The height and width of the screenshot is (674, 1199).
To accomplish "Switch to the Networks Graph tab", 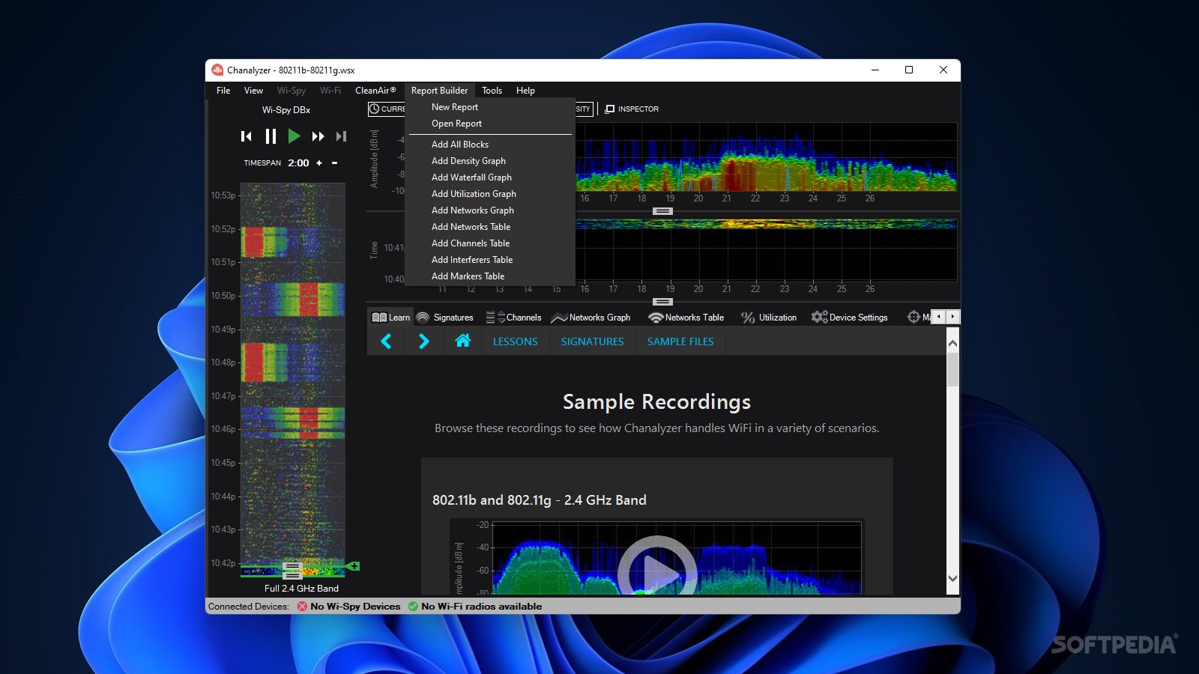I will click(591, 318).
